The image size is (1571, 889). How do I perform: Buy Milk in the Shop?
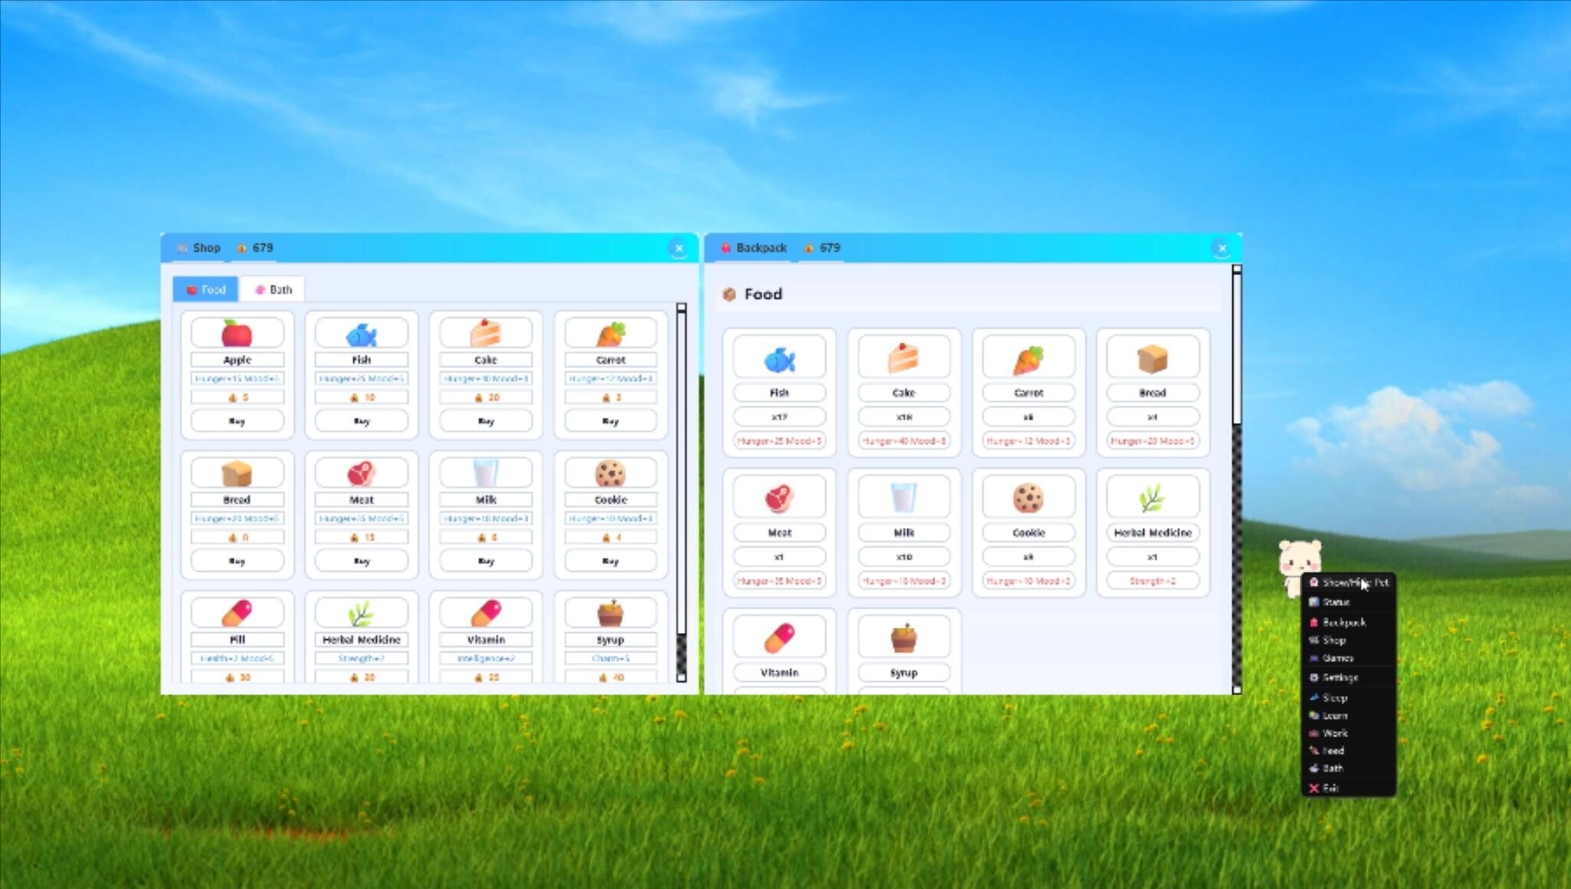coord(485,561)
